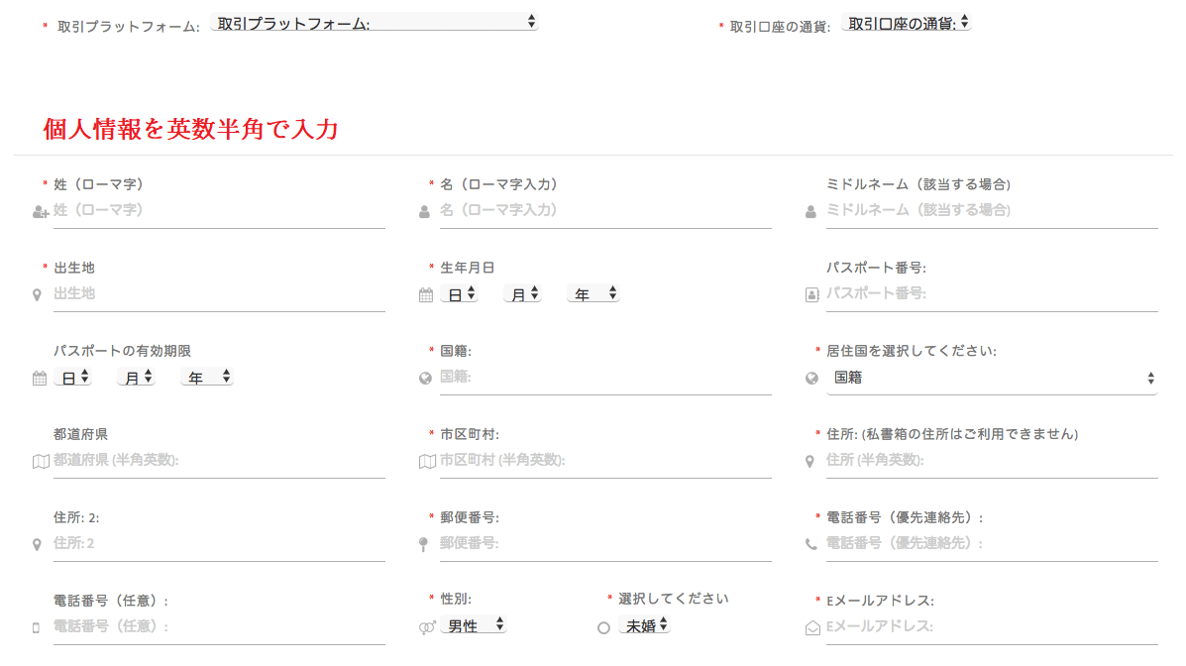The image size is (1186, 666).
Task: Open the 性別 dropdown showing 男性
Action: tap(473, 625)
